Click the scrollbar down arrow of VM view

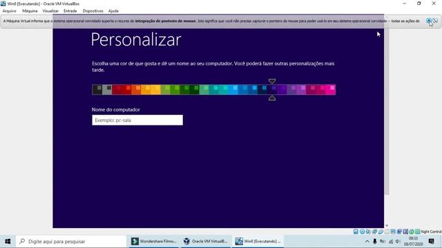[387, 225]
